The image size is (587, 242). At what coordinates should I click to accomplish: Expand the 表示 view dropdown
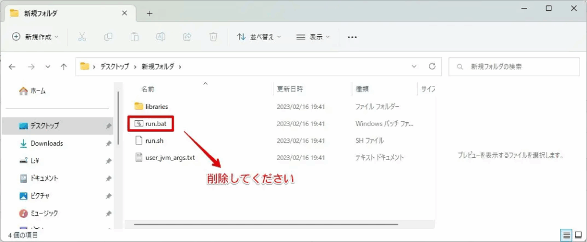pyautogui.click(x=313, y=37)
